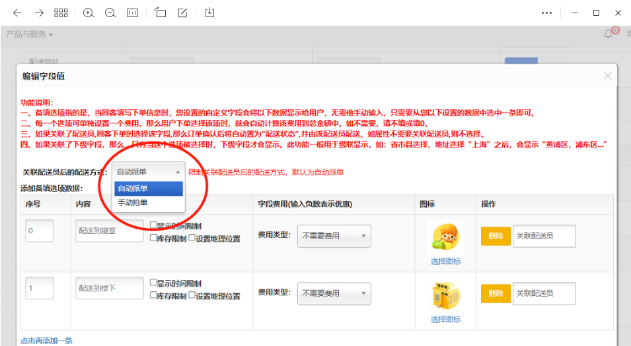
Task: Select 手动抢单 from the dropdown list
Action: coord(133,203)
